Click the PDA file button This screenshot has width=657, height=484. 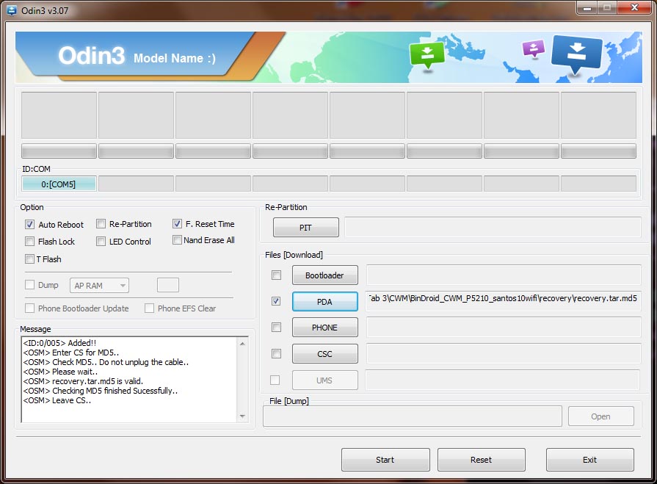[x=325, y=302]
